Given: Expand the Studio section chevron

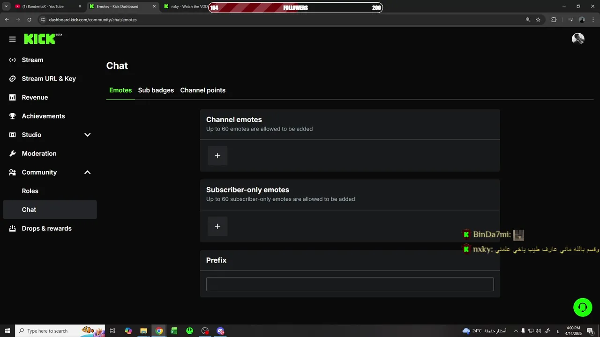Looking at the screenshot, I should (x=87, y=135).
